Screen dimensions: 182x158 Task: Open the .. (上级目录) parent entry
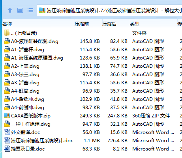(x=24, y=33)
